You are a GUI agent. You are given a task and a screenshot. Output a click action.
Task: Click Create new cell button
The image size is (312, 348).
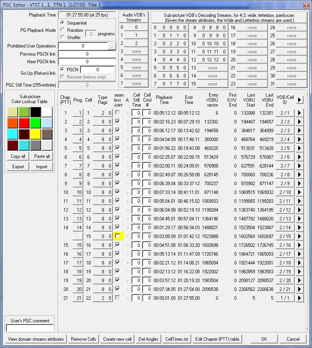[x=117, y=339]
